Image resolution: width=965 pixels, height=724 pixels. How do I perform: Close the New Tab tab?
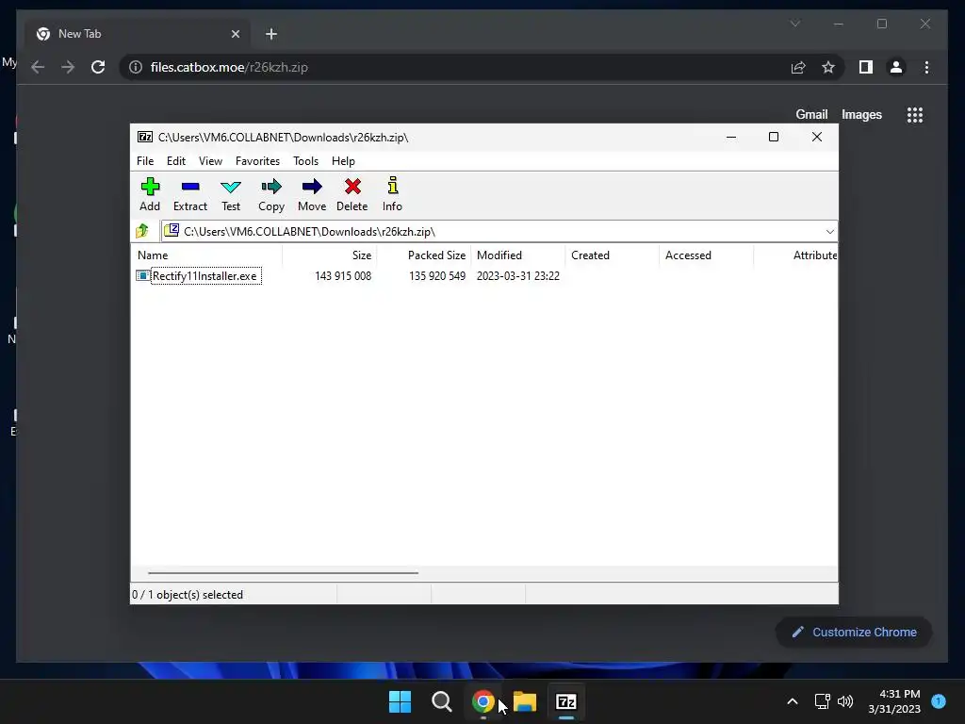[x=235, y=34]
